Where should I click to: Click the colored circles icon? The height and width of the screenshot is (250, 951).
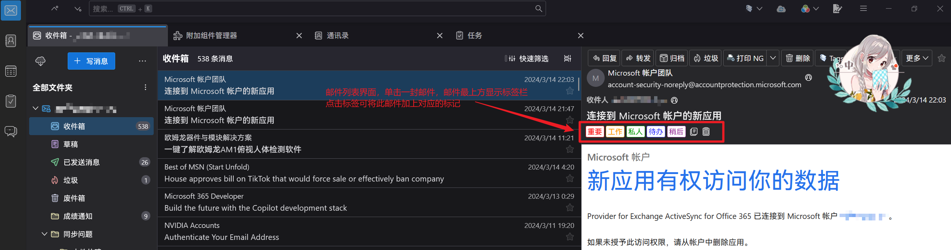[x=806, y=9]
